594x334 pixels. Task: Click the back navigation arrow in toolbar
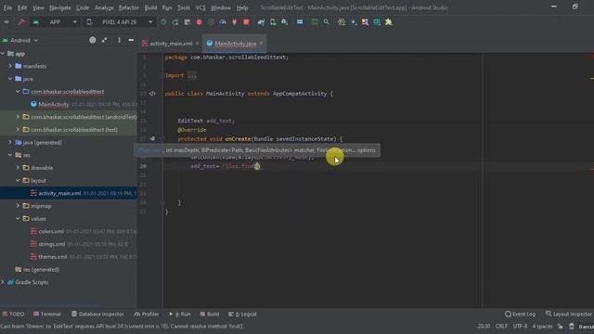coord(6,22)
